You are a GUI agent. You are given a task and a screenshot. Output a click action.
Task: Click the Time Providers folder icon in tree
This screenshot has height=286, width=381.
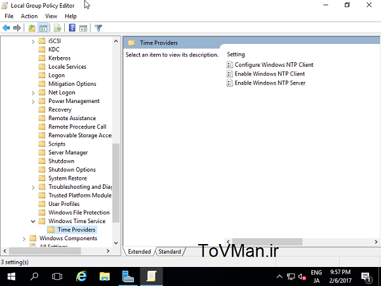click(51, 229)
